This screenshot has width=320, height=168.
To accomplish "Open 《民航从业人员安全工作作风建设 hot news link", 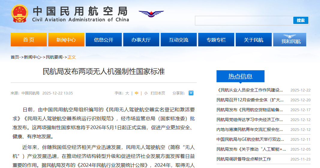I will [250, 90].
